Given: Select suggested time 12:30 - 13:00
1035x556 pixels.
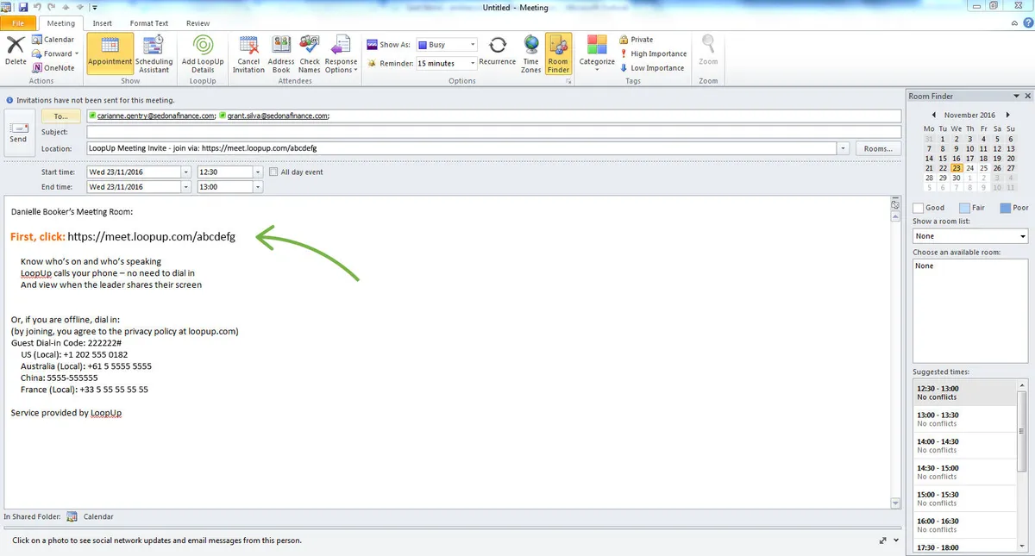Looking at the screenshot, I should point(965,392).
